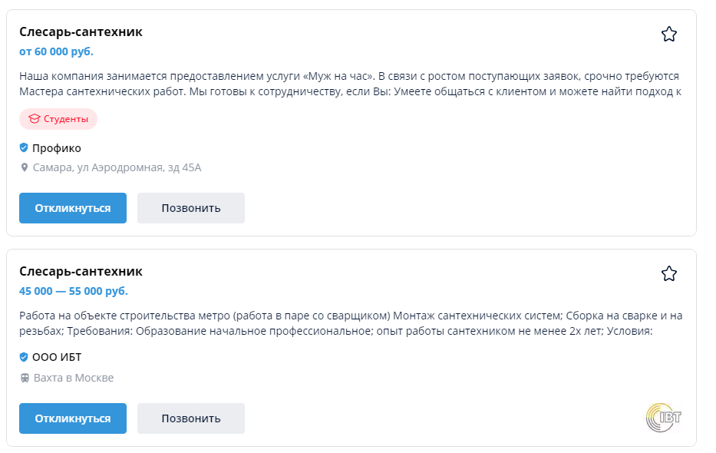Toggle favorite star on ООО ИБТ vacancy
This screenshot has width=716, height=453.
coord(669,273)
